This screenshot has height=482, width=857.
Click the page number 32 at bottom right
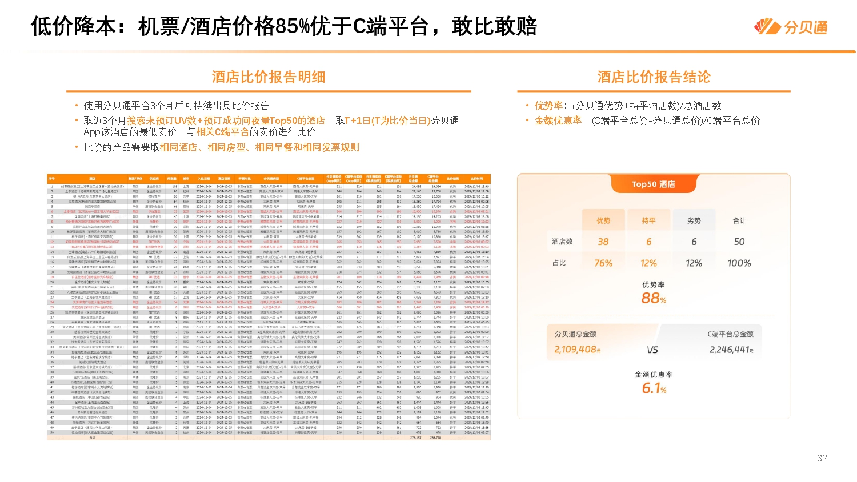point(821,457)
